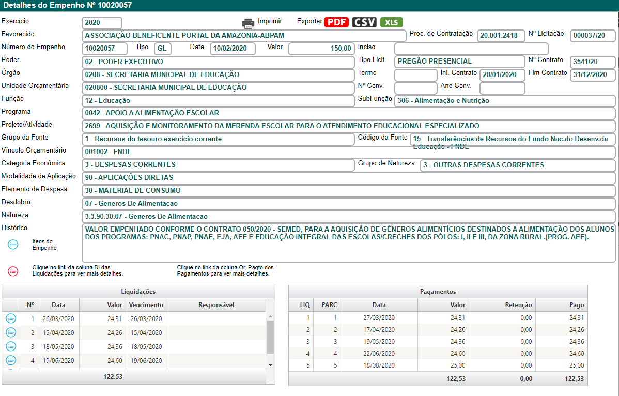
Task: Click the Pagamentos total Pago 122,53
Action: [x=575, y=378]
